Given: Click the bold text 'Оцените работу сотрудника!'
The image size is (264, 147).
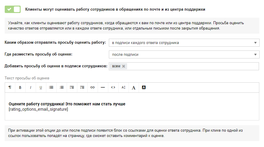Looking at the screenshot, I should 37,104.
